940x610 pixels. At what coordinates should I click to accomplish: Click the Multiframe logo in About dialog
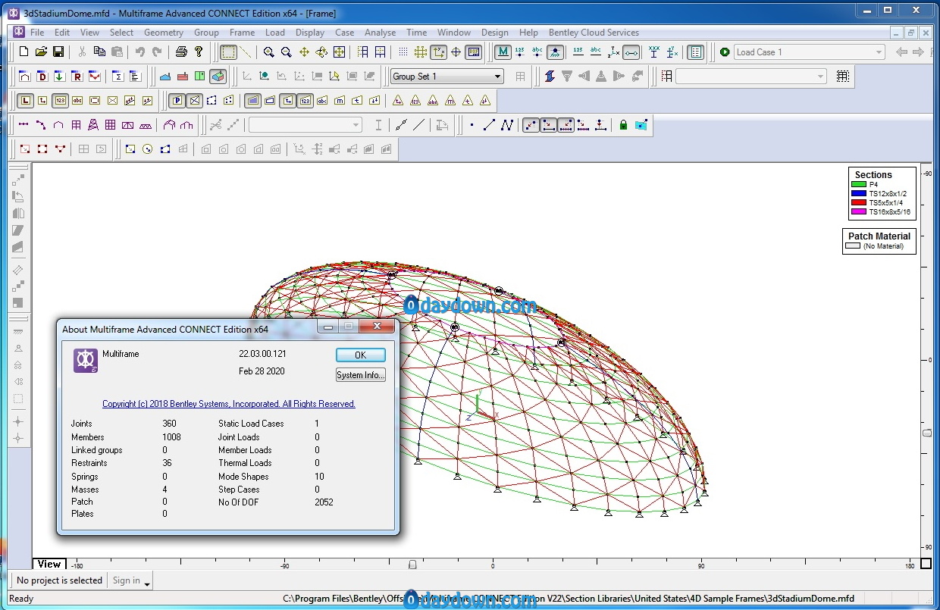click(85, 361)
